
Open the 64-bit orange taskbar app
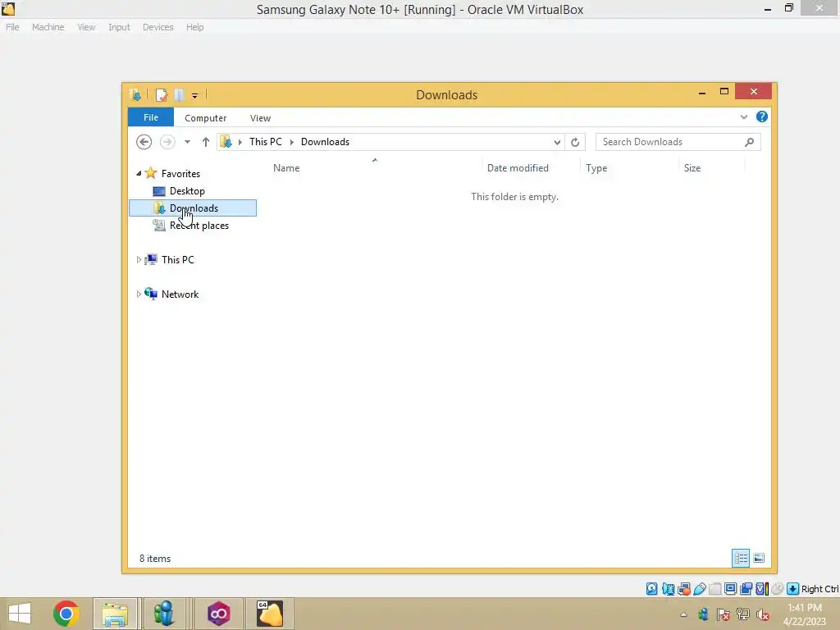point(269,614)
